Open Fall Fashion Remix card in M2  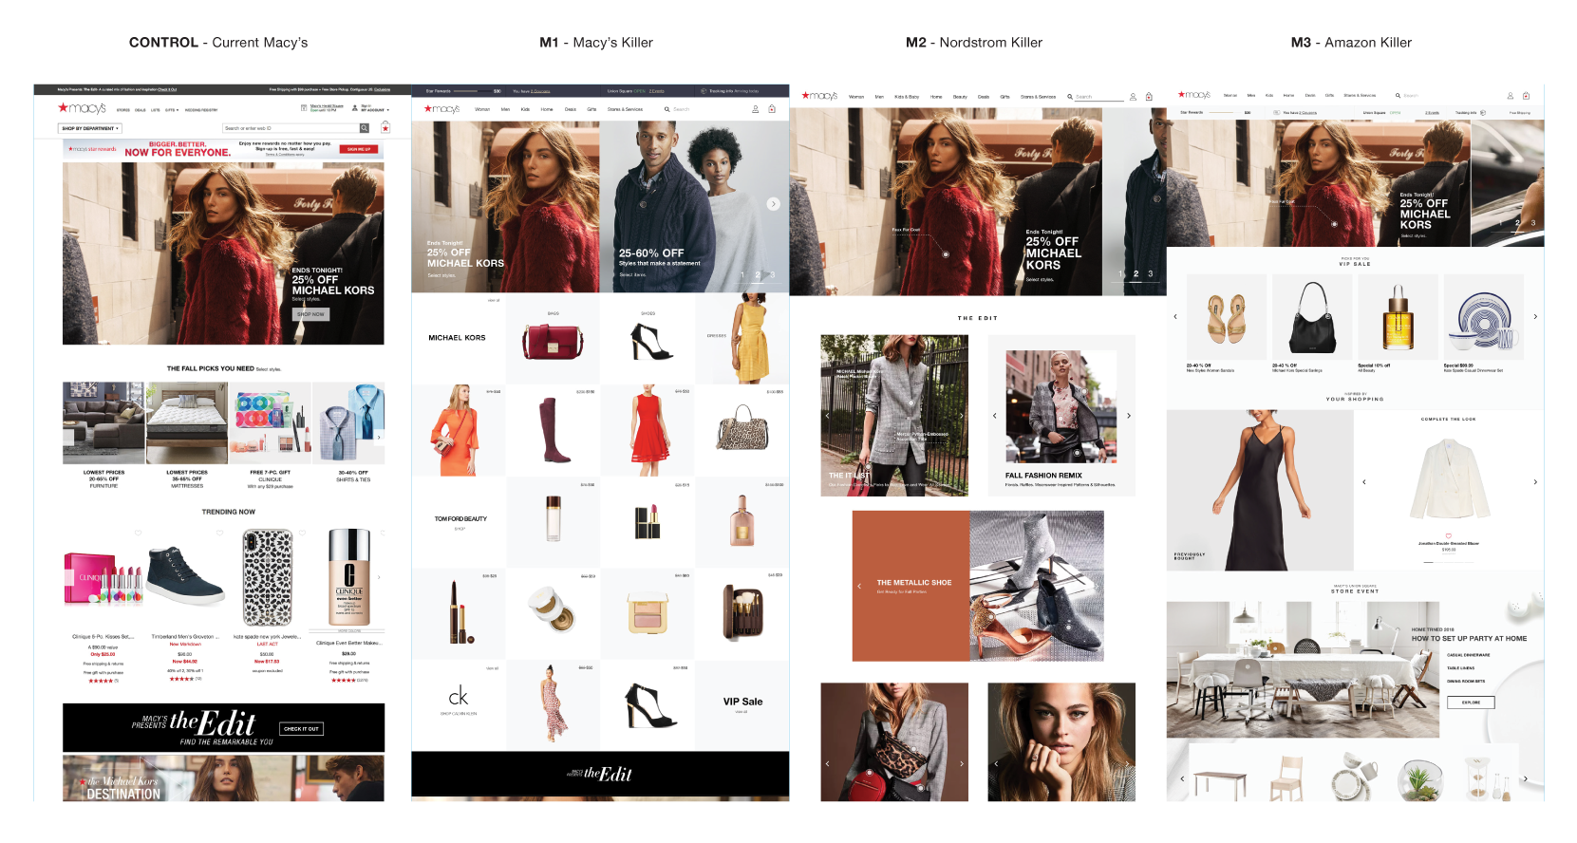(1061, 416)
